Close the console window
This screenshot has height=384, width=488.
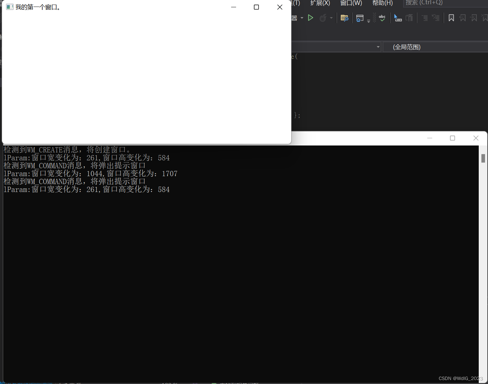click(x=476, y=138)
